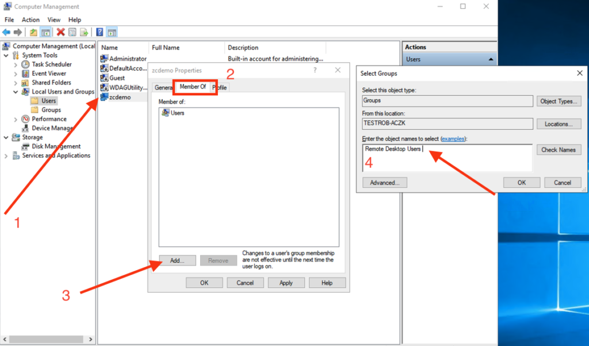
Task: Switch to the Profile tab
Action: pyautogui.click(x=220, y=87)
